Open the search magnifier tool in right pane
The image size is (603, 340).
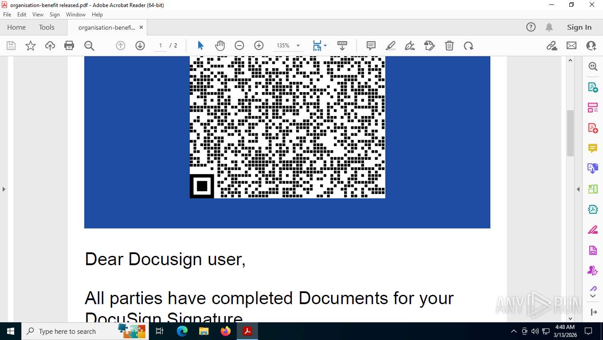pos(593,66)
